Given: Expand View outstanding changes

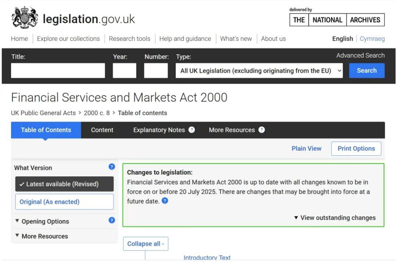Looking at the screenshot, I should pos(335,218).
